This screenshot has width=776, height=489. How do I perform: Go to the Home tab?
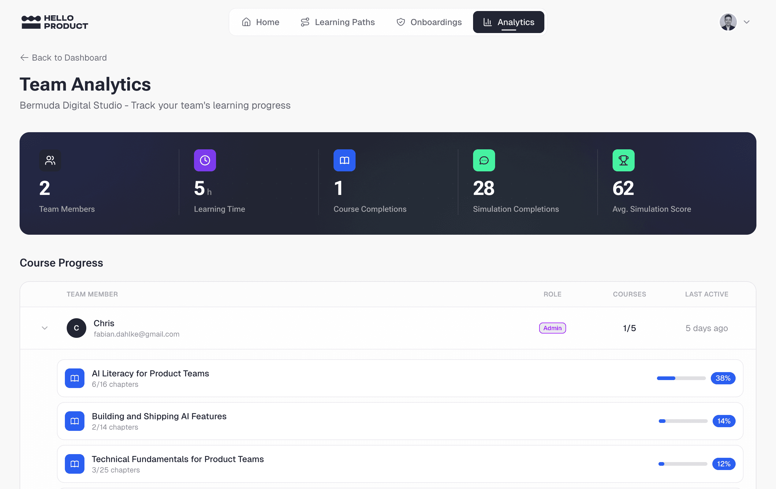click(x=260, y=22)
